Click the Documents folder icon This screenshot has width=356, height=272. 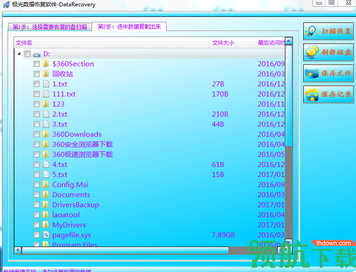(45, 194)
